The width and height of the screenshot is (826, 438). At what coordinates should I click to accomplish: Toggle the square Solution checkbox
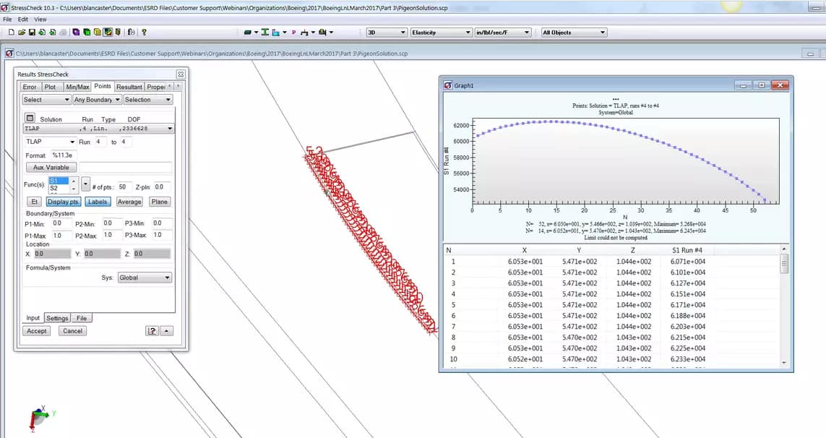coord(30,118)
